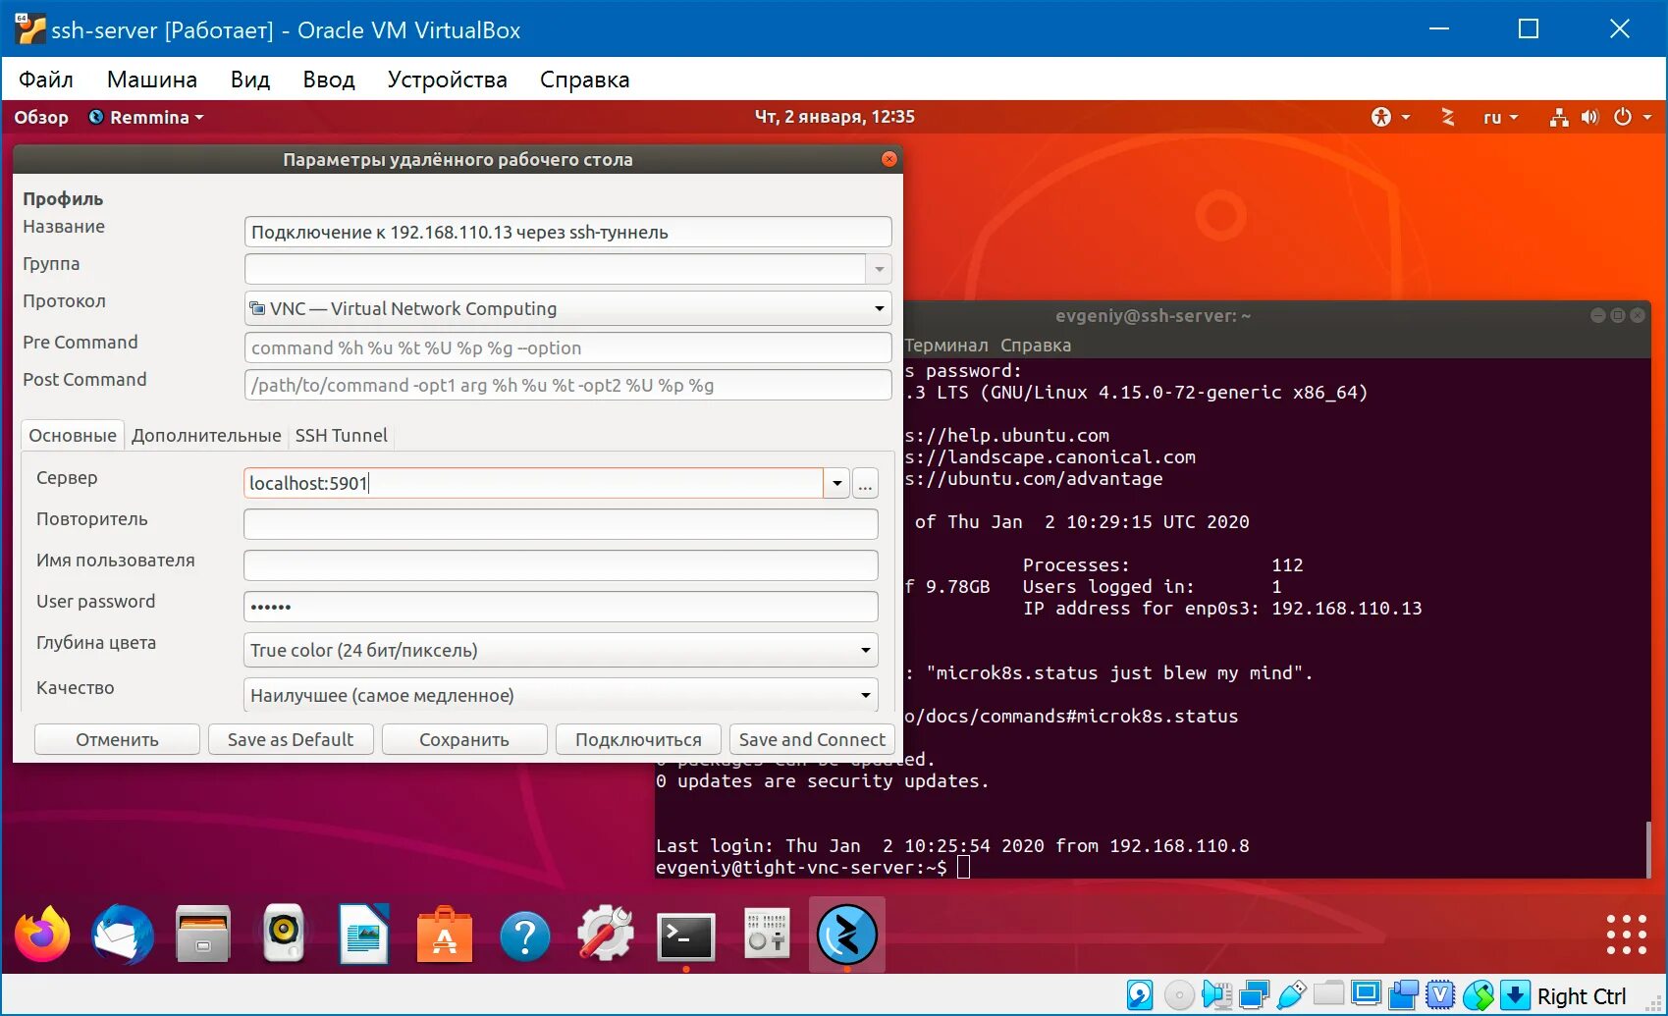Open Rhythmbox speaker icon in dock

tap(284, 935)
